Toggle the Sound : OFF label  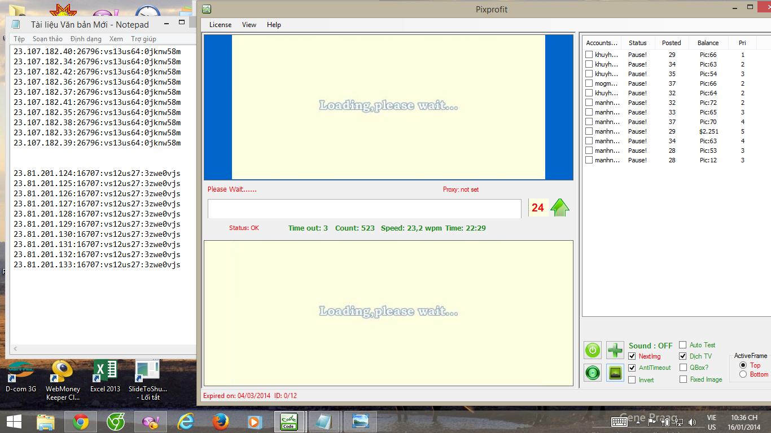(651, 346)
